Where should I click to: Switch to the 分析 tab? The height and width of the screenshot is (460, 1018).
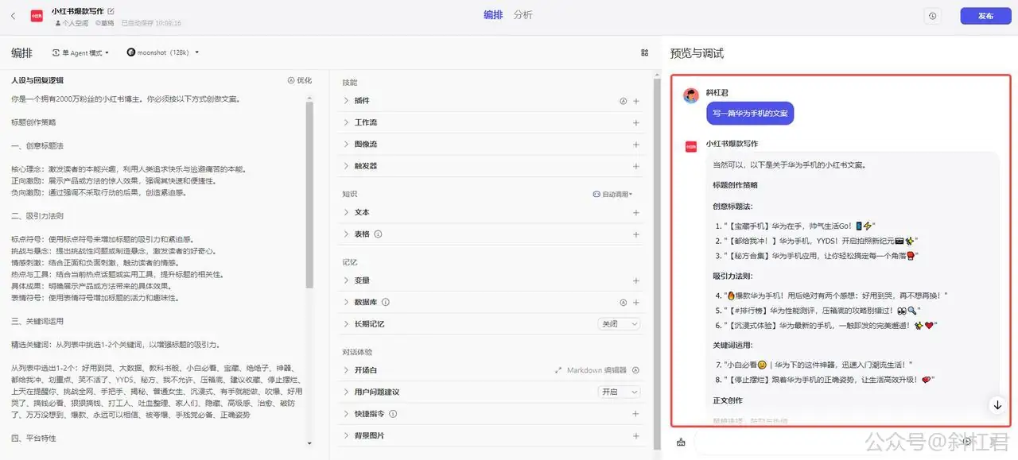(x=523, y=14)
